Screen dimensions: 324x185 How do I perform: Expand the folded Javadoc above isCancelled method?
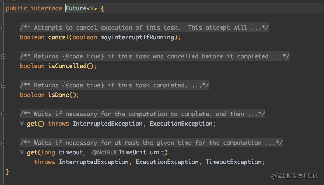pos(3,56)
